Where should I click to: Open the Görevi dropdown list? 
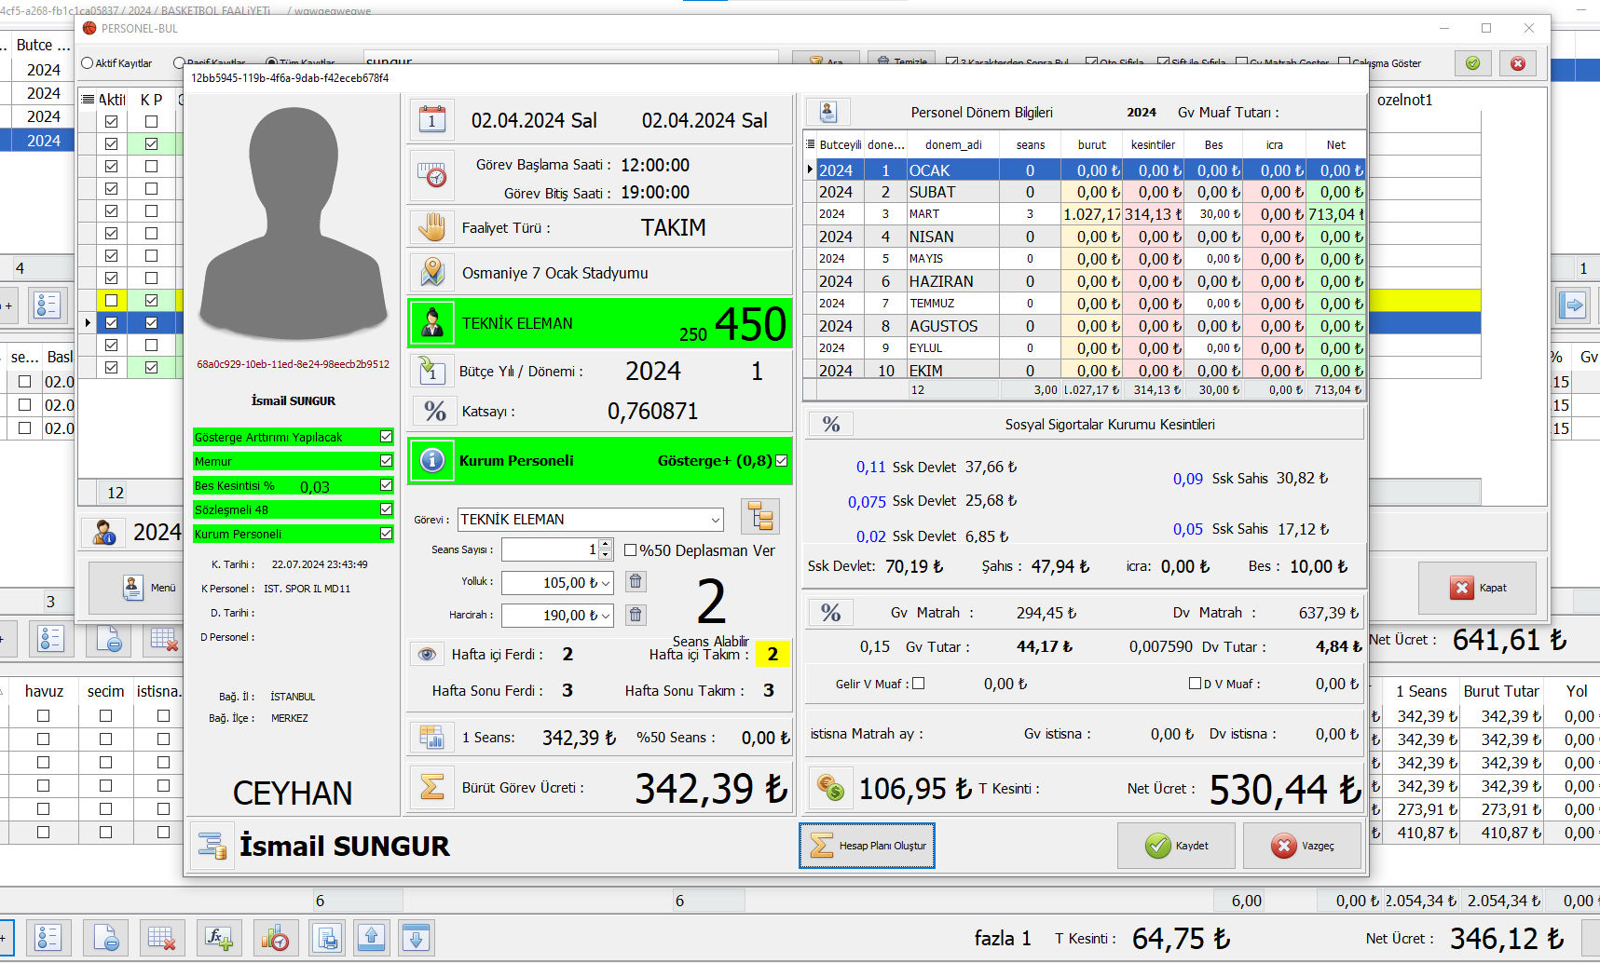pyautogui.click(x=715, y=520)
